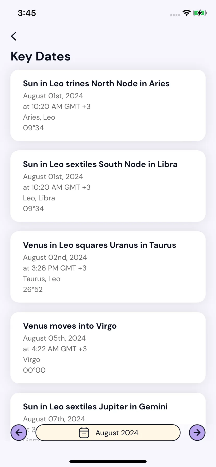Tap the 3:45 clock in status bar
The width and height of the screenshot is (216, 467).
point(27,13)
